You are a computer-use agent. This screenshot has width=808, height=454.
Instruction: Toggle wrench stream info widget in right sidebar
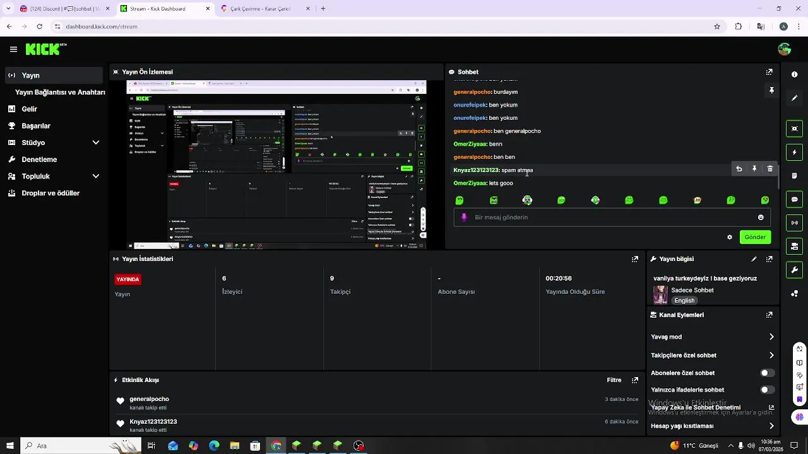[x=794, y=270]
